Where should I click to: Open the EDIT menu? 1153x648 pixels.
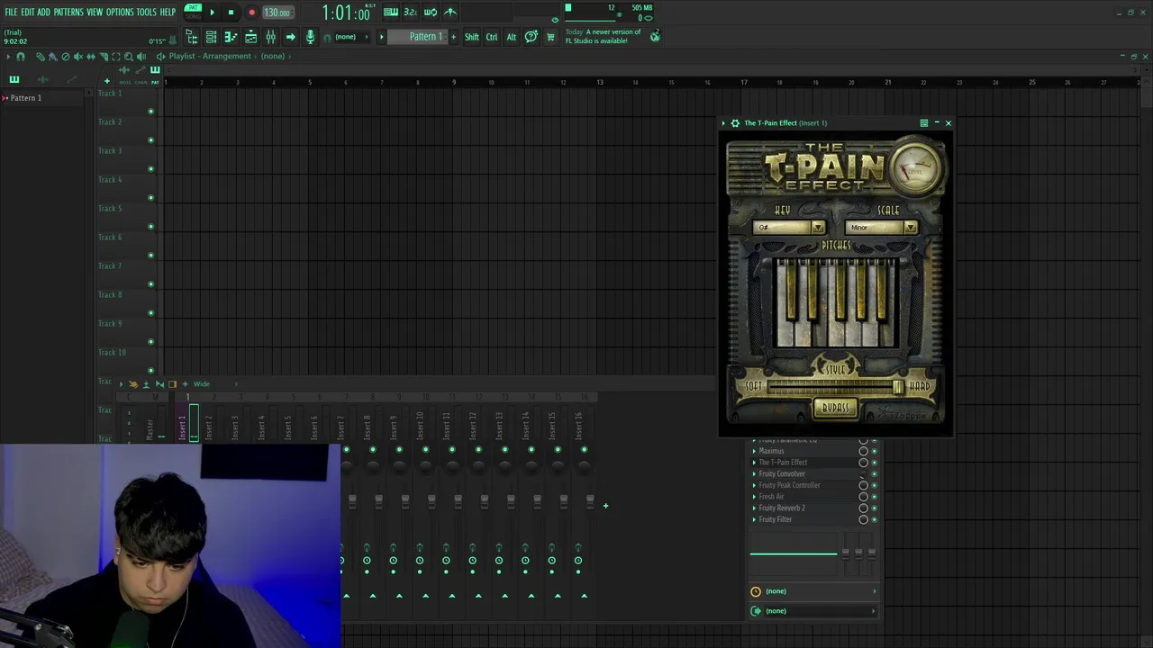click(27, 12)
